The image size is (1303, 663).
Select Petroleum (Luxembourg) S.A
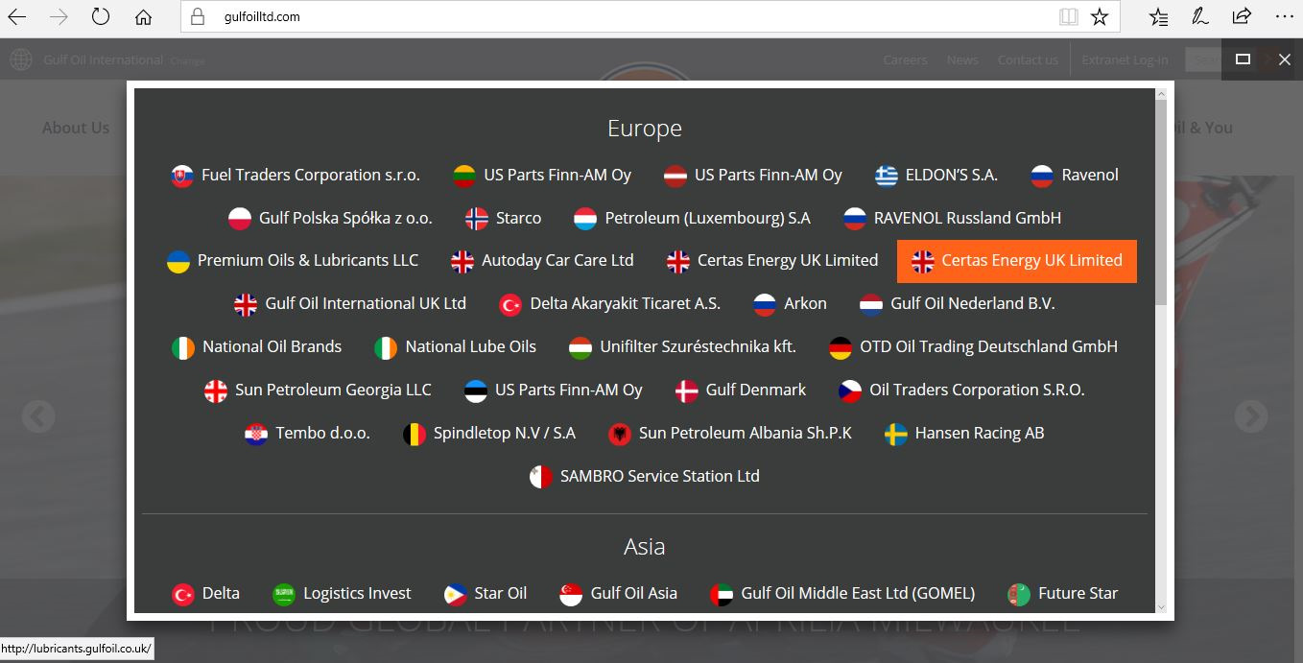coord(692,219)
